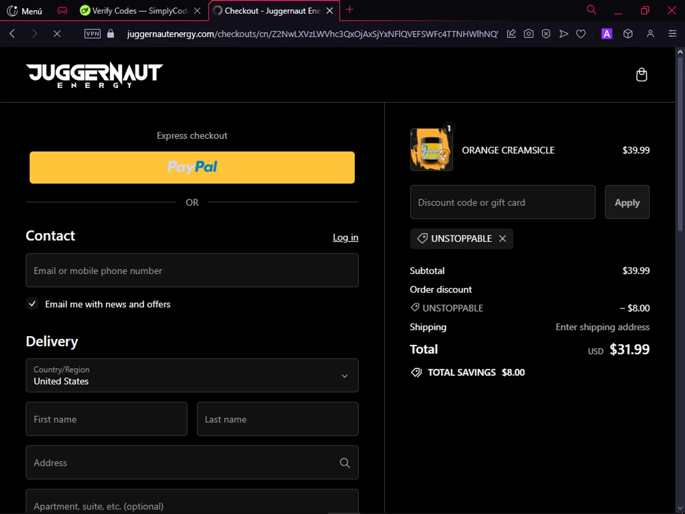685x514 pixels.
Task: Bookmark page with heart icon
Action: 581,33
